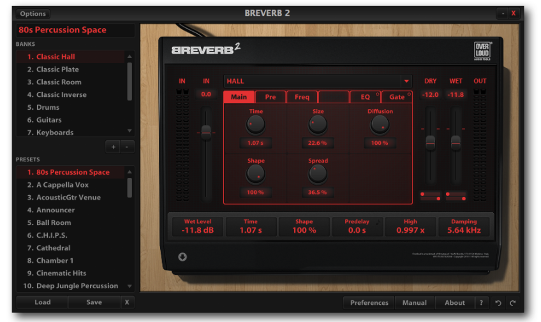This screenshot has height=322, width=541.
Task: Click the Size knob
Action: point(318,125)
